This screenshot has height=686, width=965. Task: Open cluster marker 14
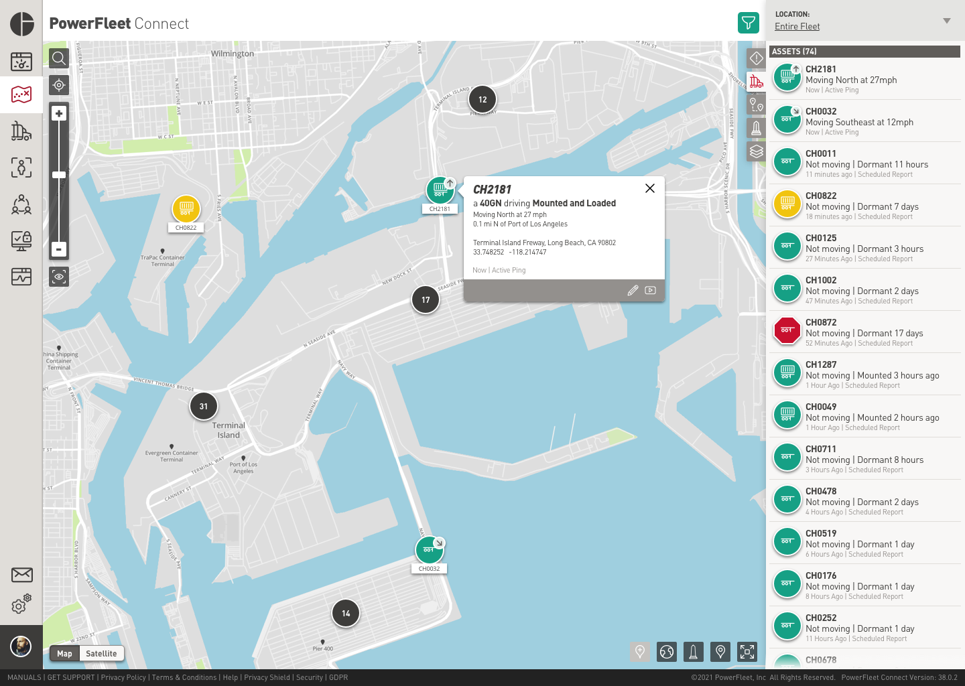click(346, 613)
